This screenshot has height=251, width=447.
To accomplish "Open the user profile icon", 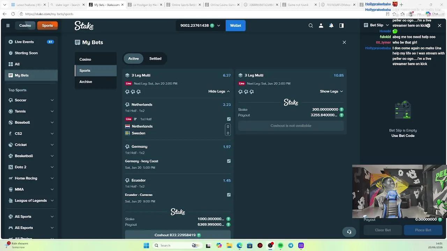I will [x=321, y=25].
